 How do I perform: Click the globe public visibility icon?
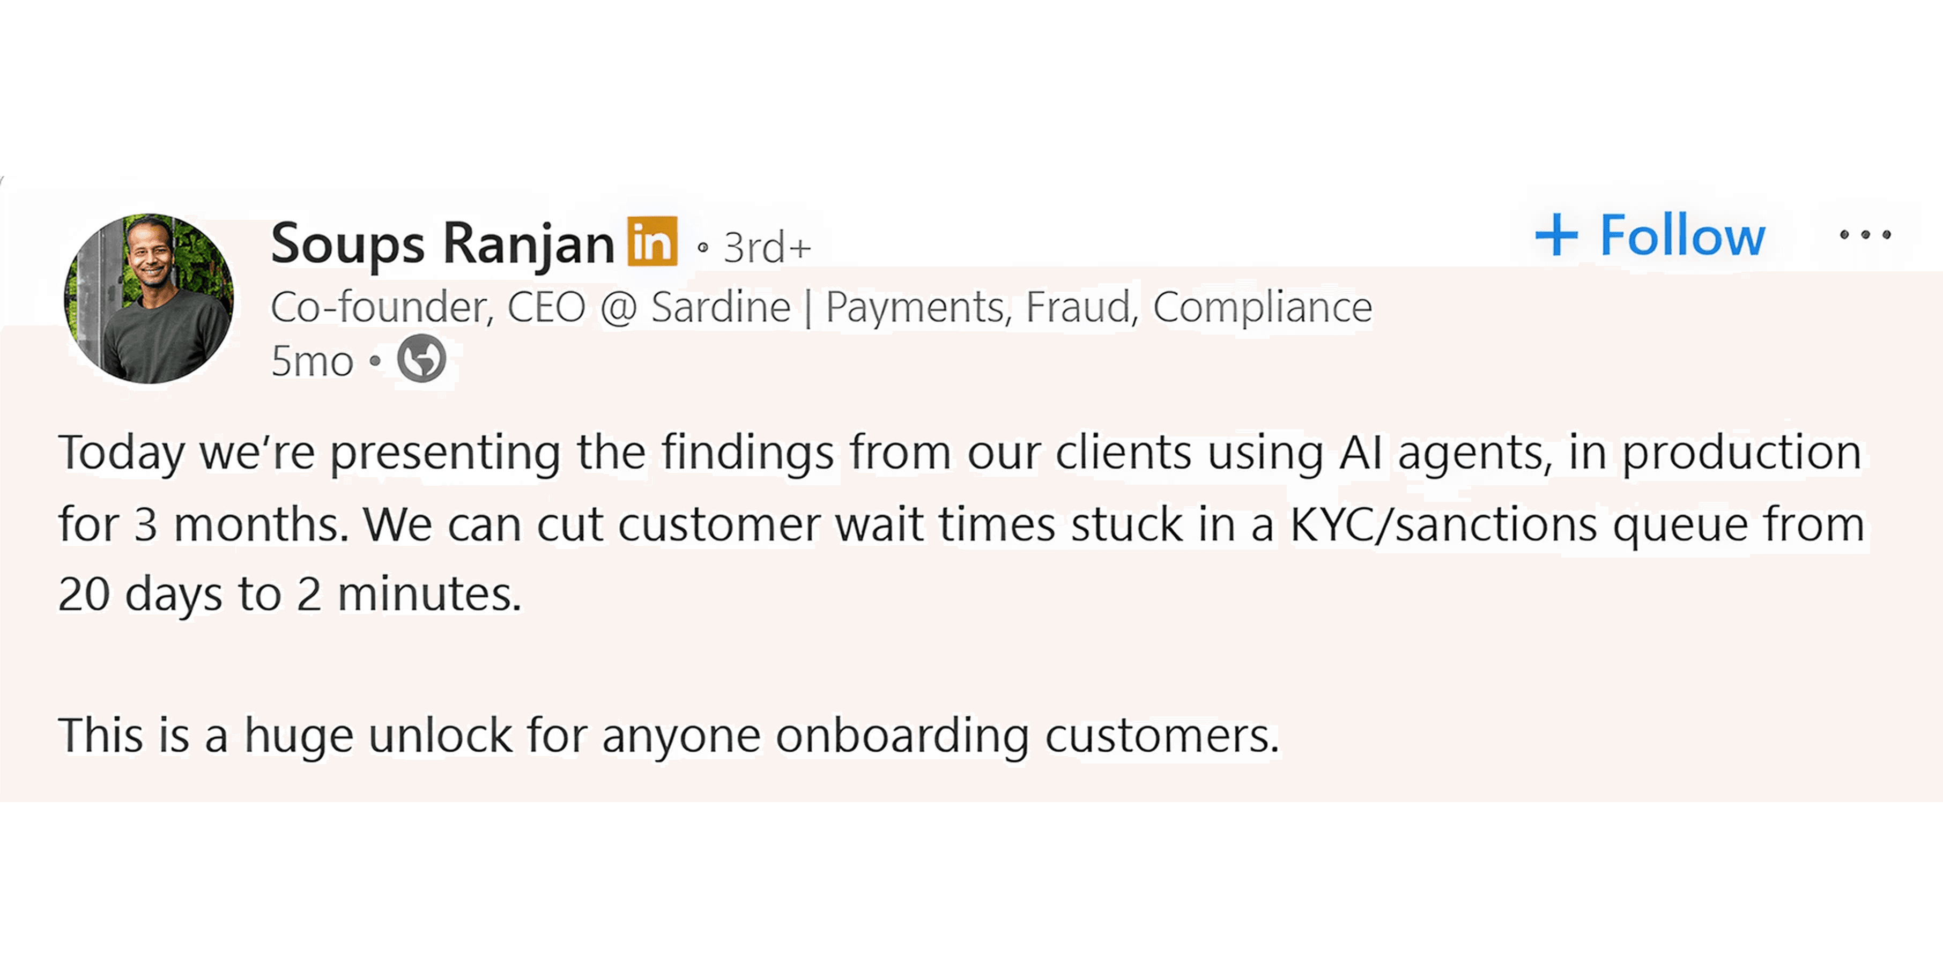pos(421,358)
